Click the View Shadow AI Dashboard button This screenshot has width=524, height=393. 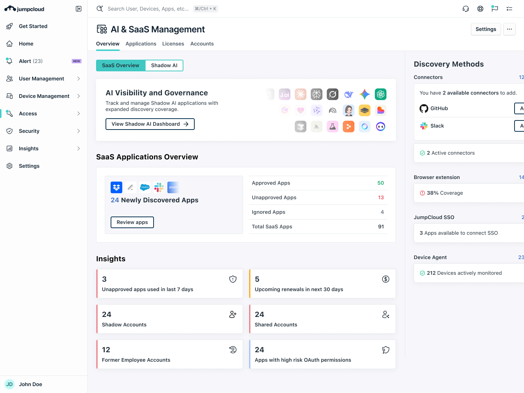click(x=150, y=124)
